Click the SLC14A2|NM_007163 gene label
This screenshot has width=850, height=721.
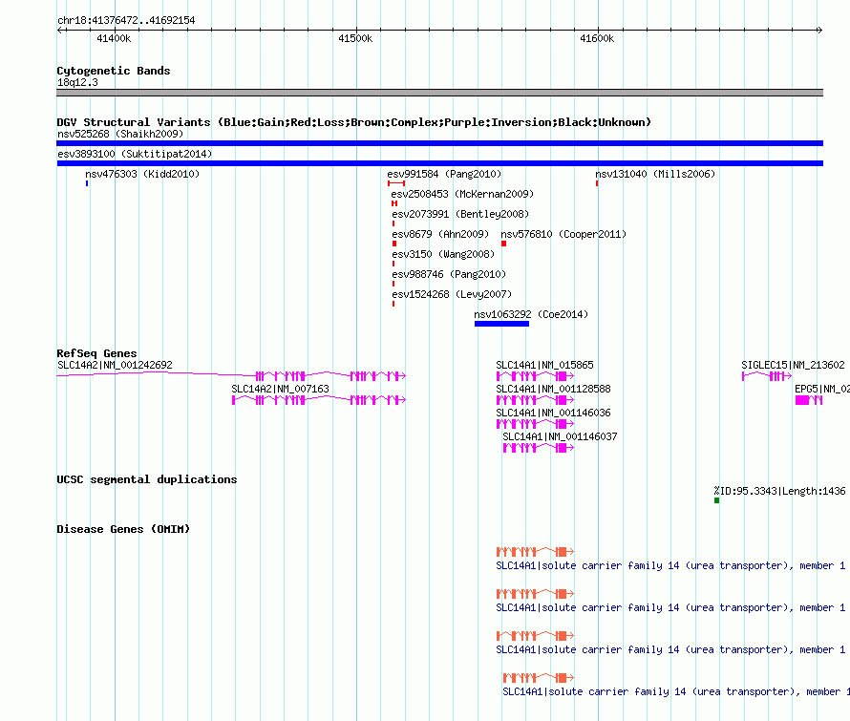coord(280,390)
